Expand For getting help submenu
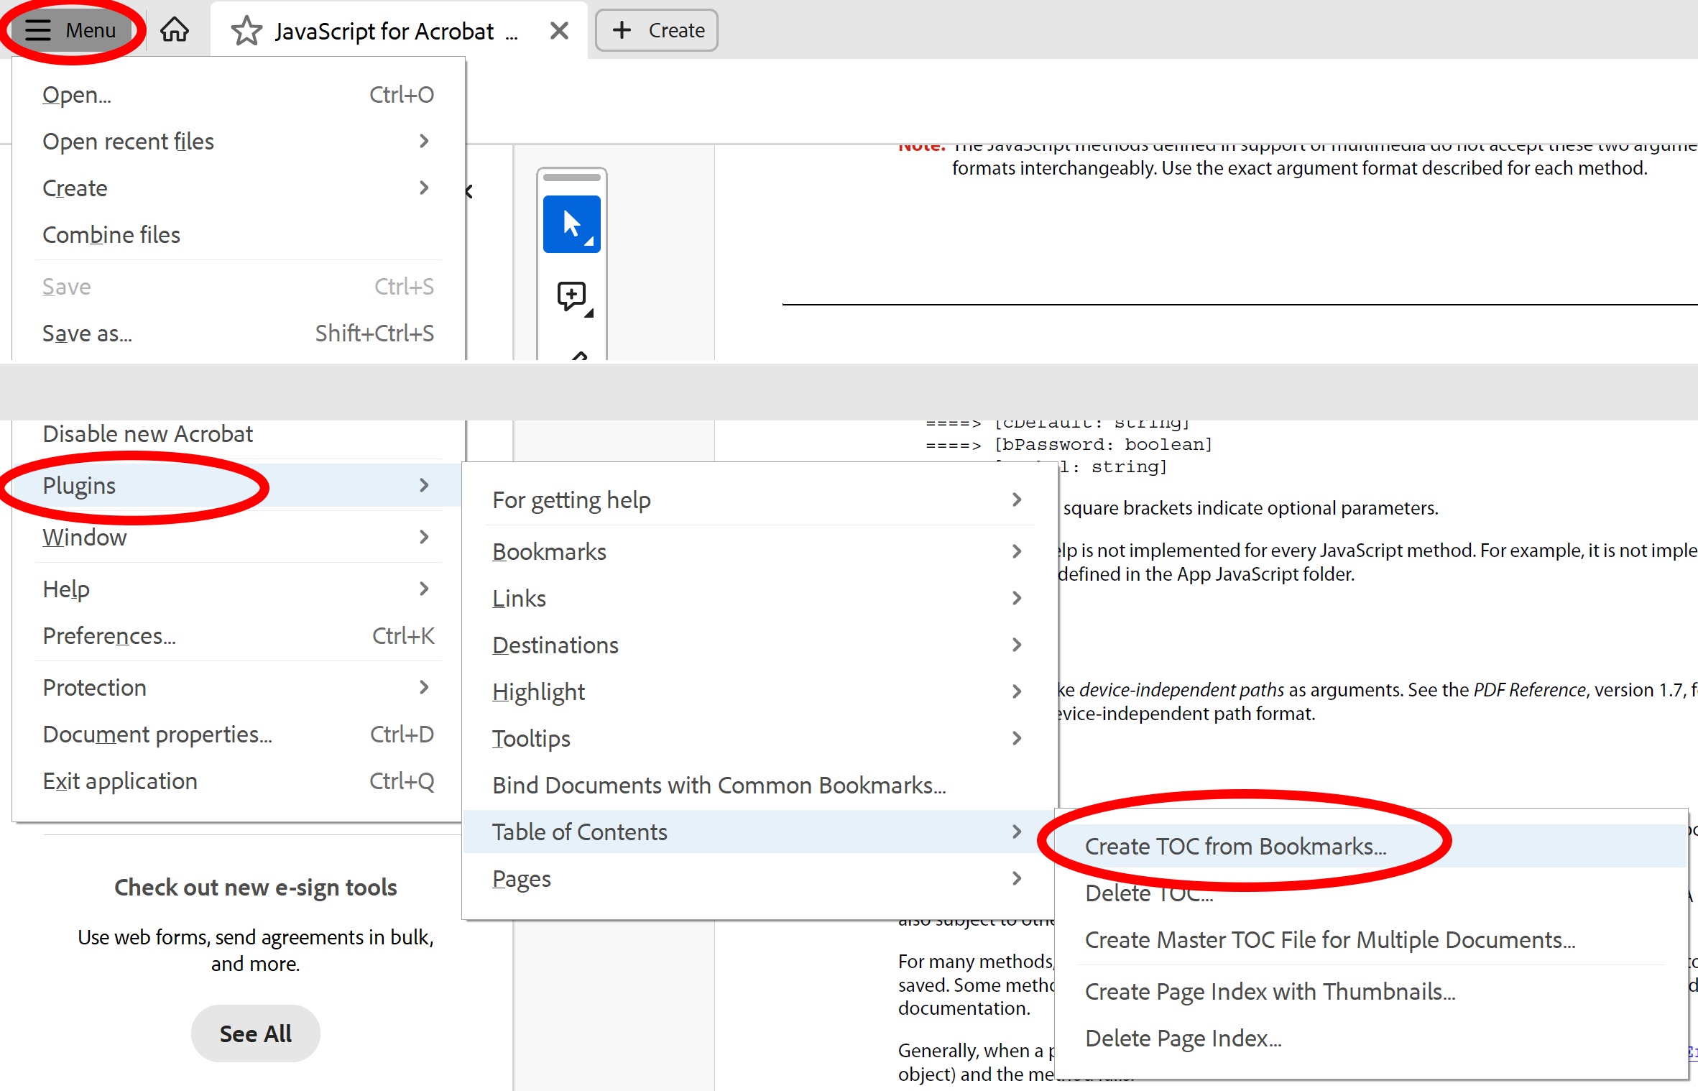 (760, 500)
